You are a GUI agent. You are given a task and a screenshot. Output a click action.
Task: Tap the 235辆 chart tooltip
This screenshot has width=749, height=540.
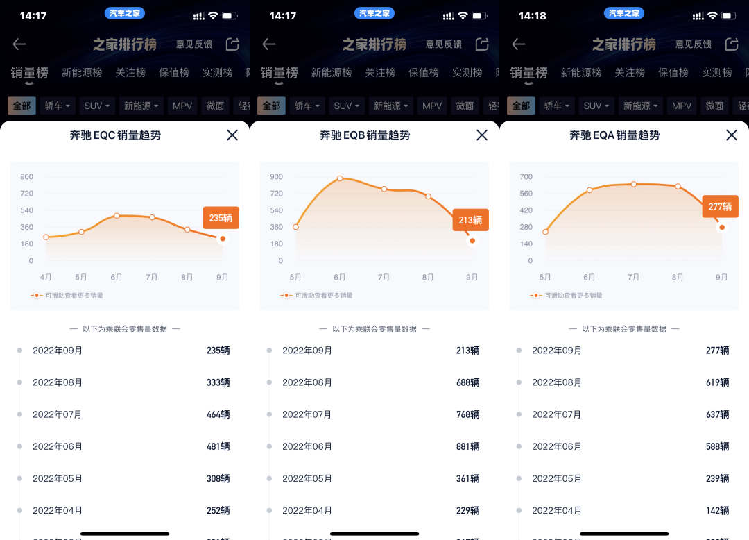pyautogui.click(x=221, y=218)
